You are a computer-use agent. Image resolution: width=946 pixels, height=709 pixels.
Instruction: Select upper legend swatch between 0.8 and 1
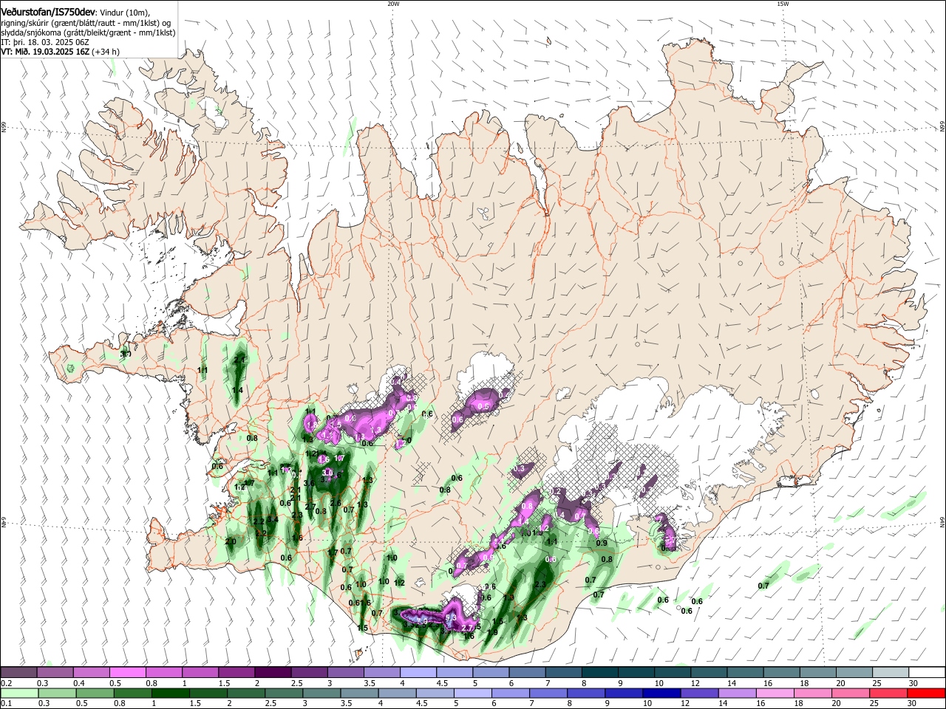click(x=164, y=673)
